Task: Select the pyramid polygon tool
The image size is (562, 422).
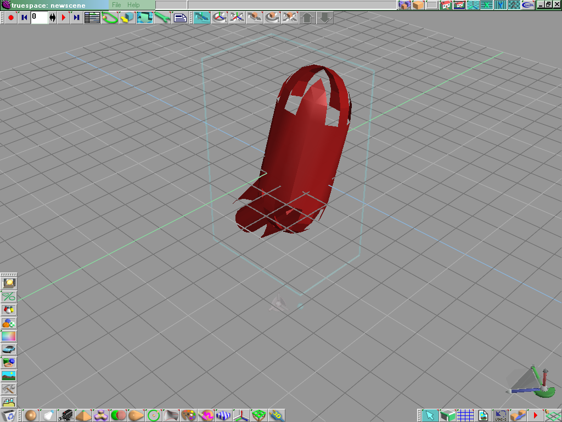Action: 84,415
